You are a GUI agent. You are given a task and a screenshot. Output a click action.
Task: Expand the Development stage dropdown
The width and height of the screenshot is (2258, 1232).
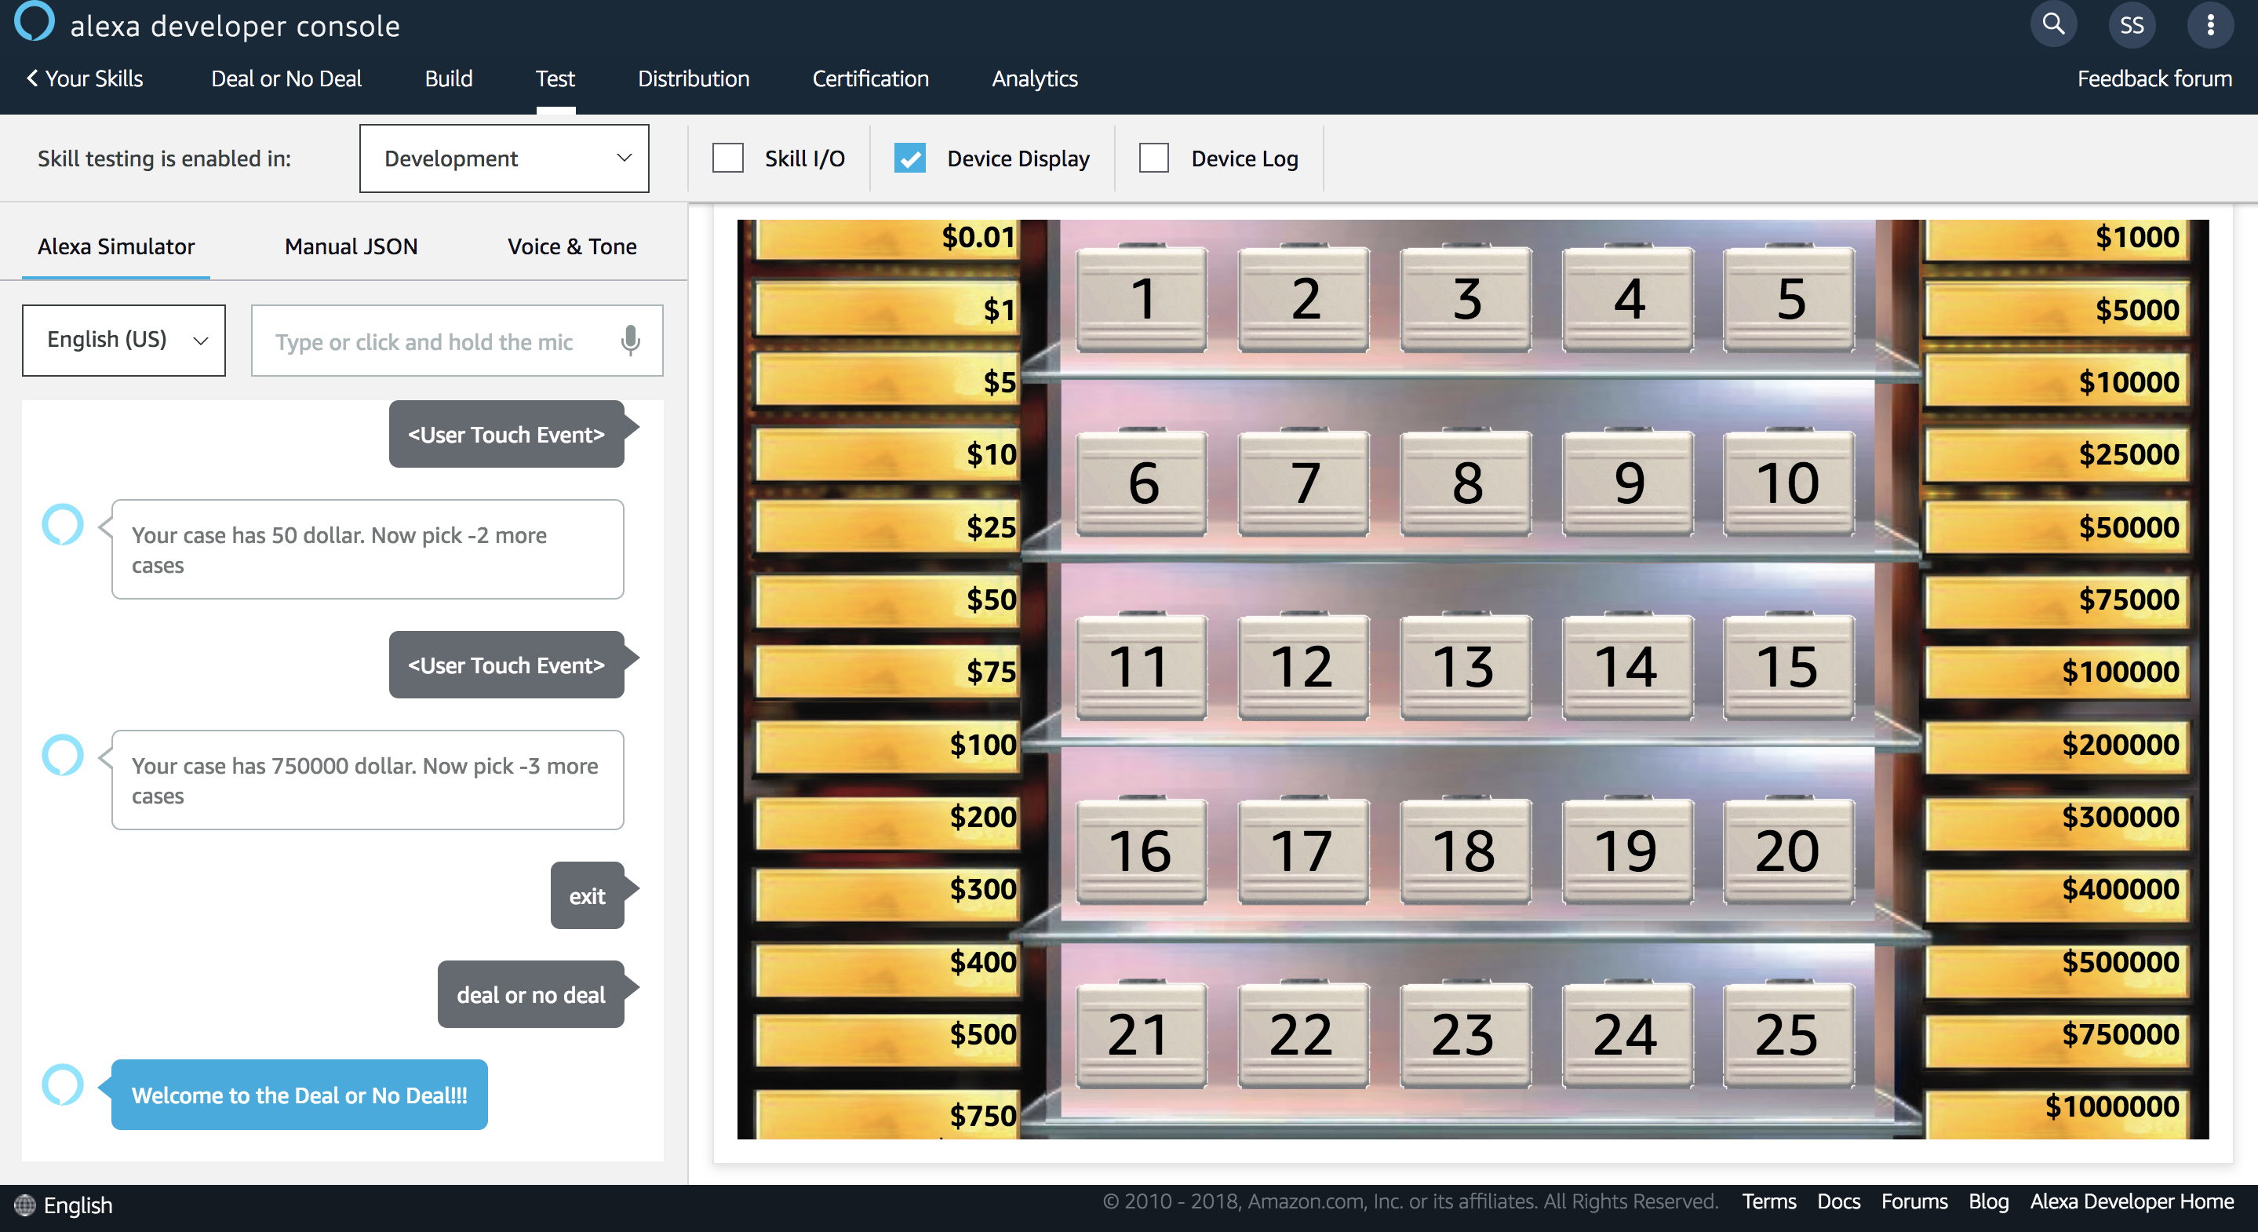(x=504, y=159)
